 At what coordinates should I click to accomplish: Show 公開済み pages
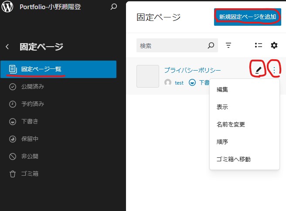click(x=33, y=86)
